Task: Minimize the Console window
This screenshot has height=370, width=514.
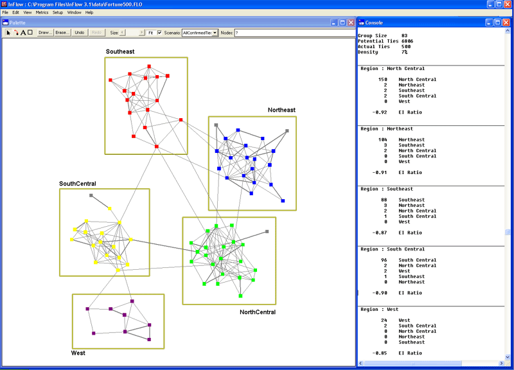Action: click(x=489, y=22)
